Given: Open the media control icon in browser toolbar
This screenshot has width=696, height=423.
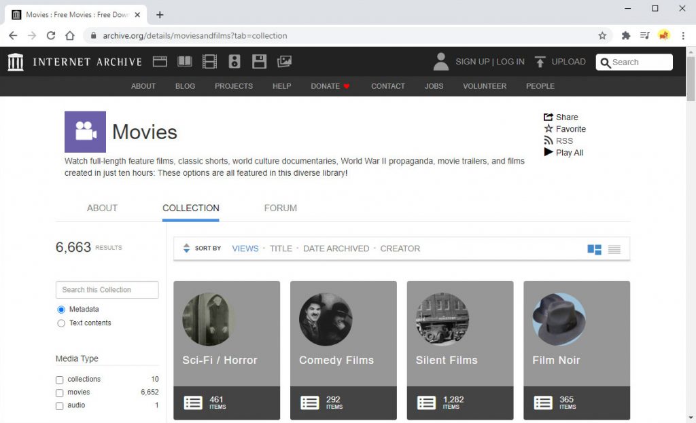Looking at the screenshot, I should 645,35.
